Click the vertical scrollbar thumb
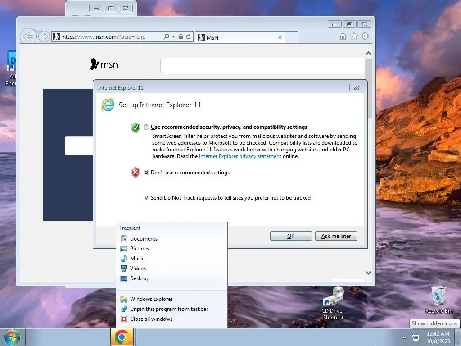Screen dimensions: 461x346 368,88
